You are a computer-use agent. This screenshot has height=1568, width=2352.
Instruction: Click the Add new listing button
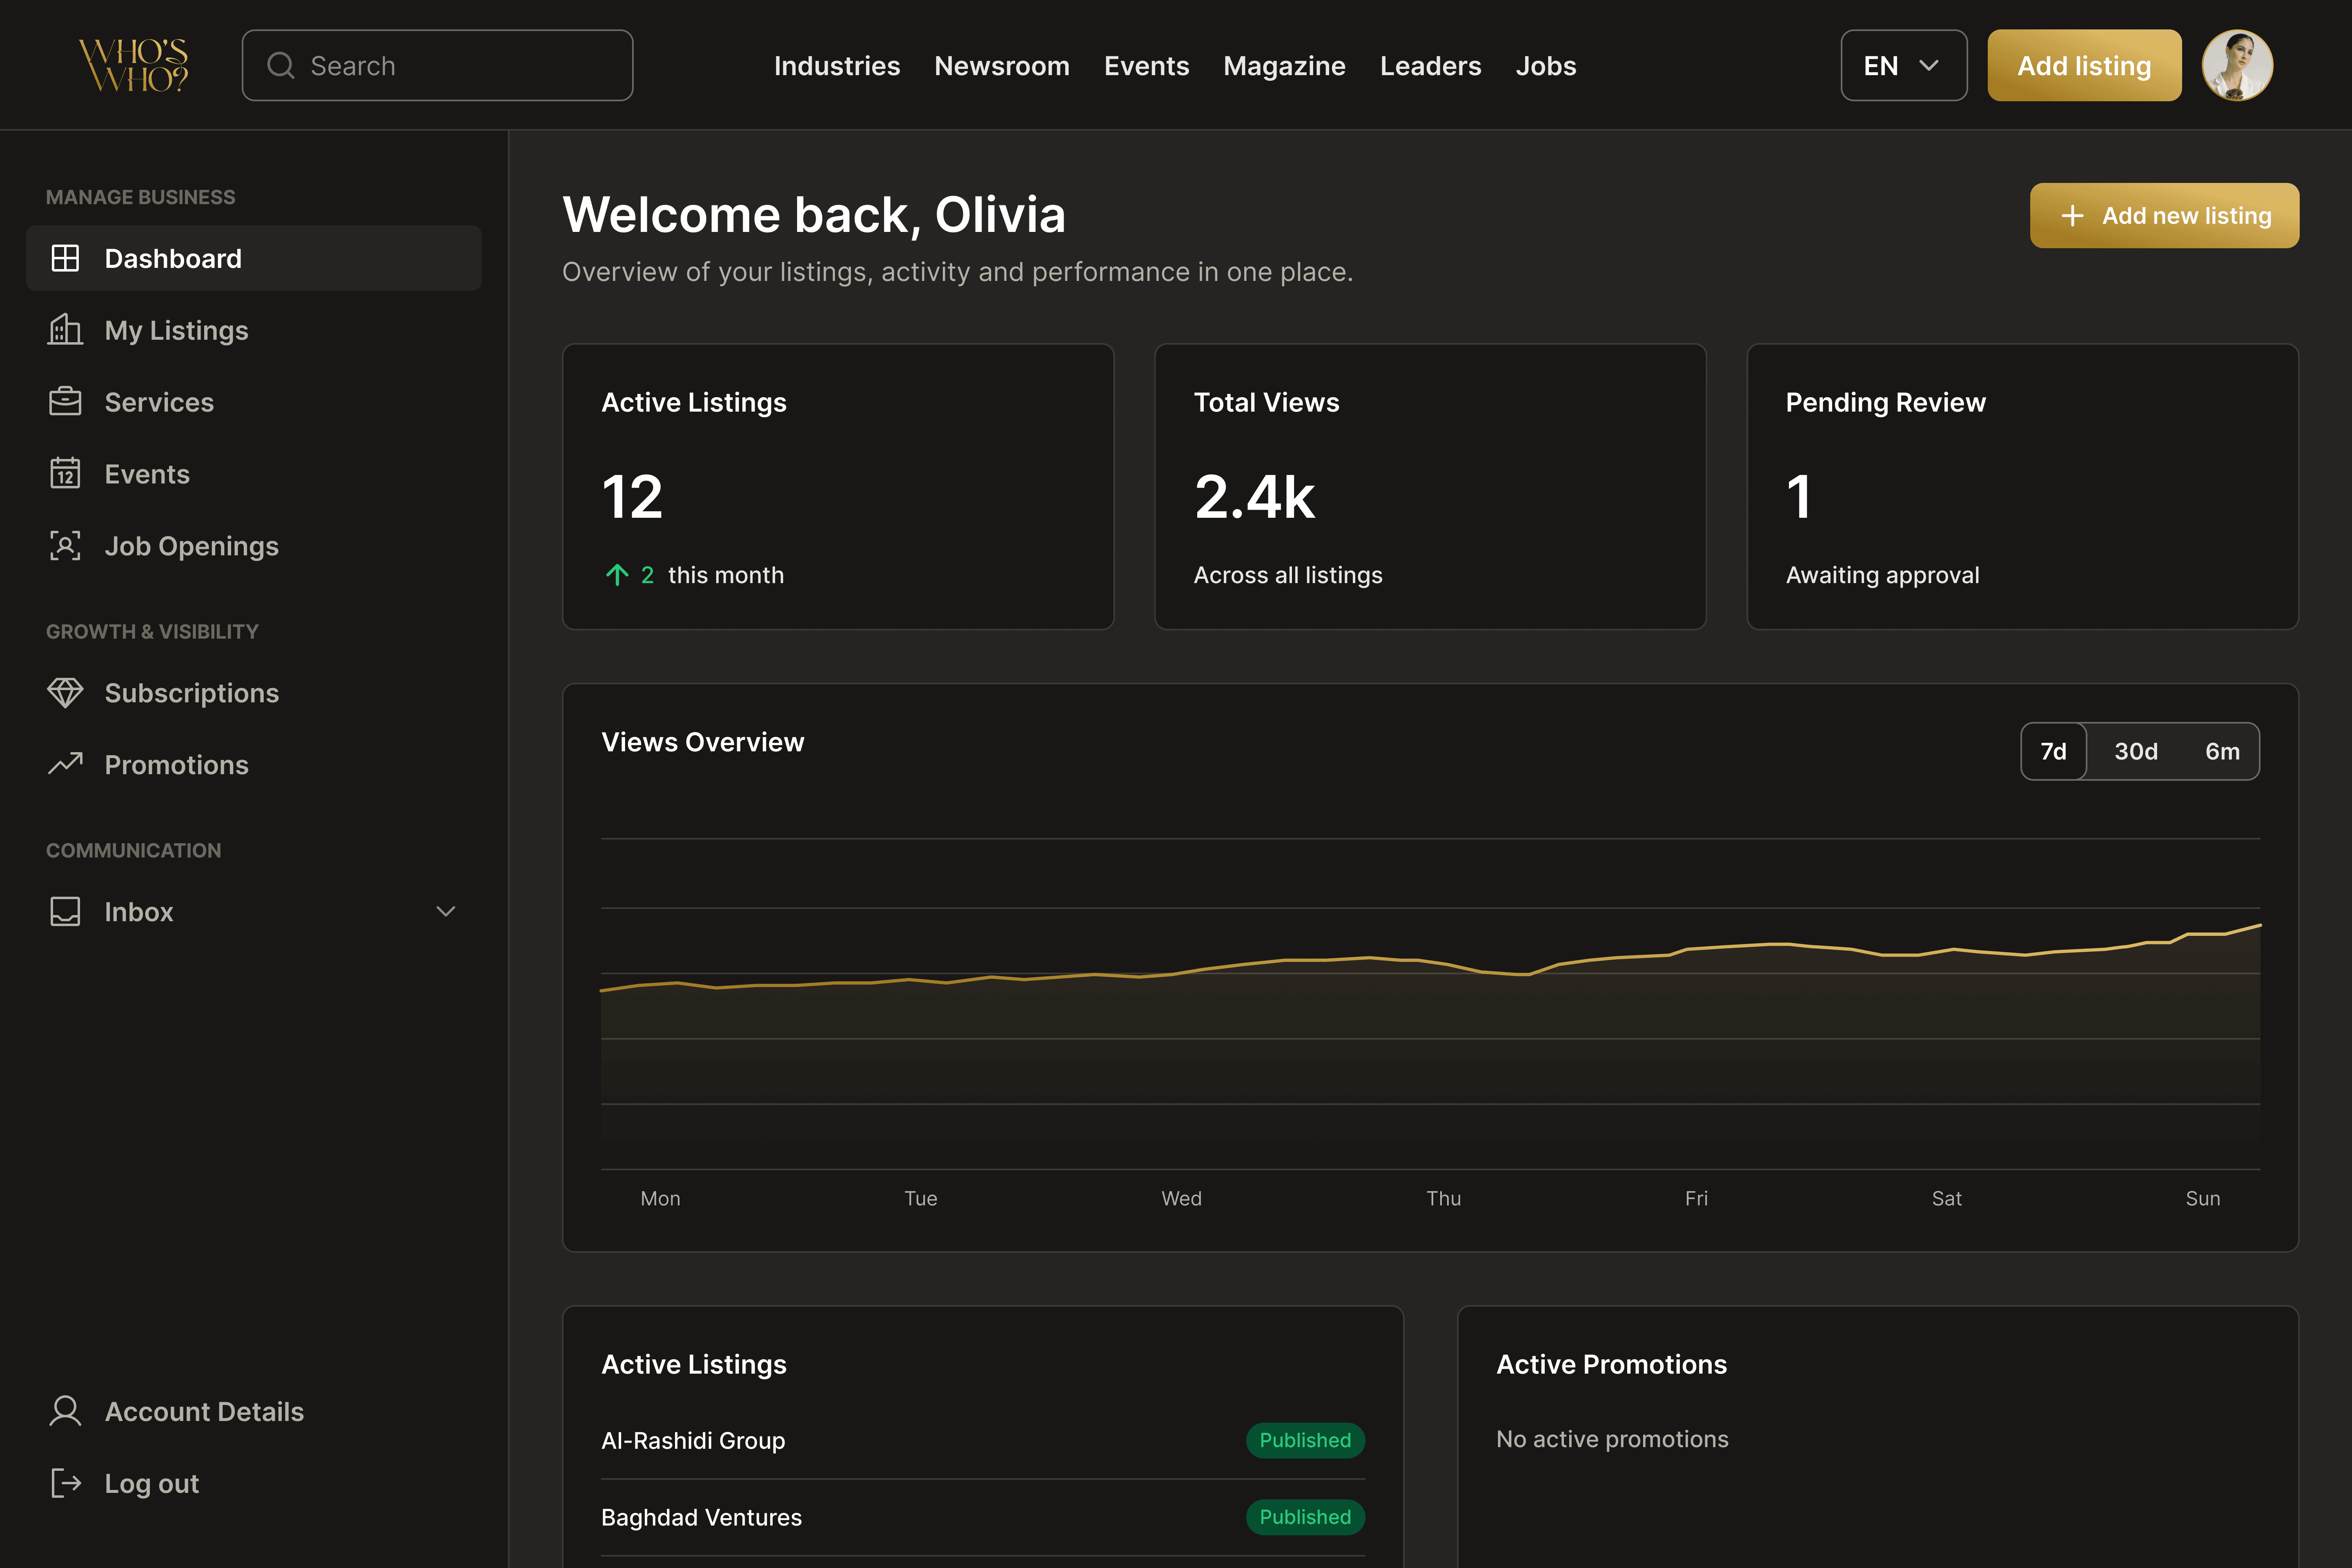tap(2164, 216)
